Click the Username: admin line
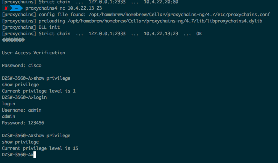The width and height of the screenshot is (278, 163). [22, 110]
